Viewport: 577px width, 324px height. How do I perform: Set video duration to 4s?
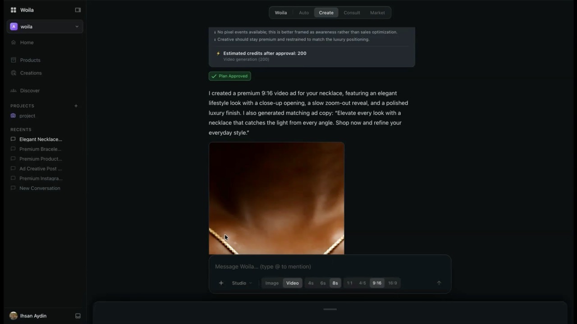click(311, 283)
